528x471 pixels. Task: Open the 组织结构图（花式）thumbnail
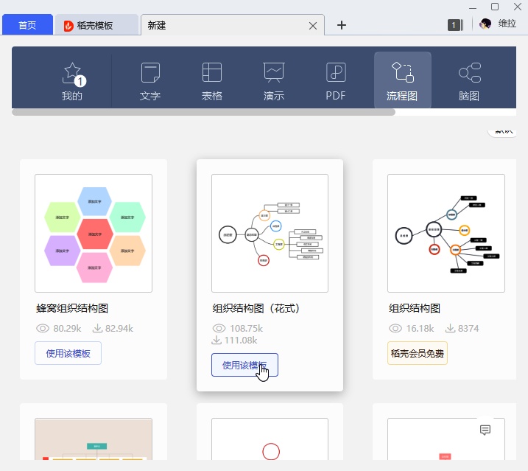tap(270, 233)
